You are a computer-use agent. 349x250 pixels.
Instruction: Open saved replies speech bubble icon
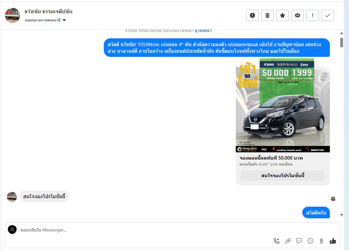click(299, 241)
